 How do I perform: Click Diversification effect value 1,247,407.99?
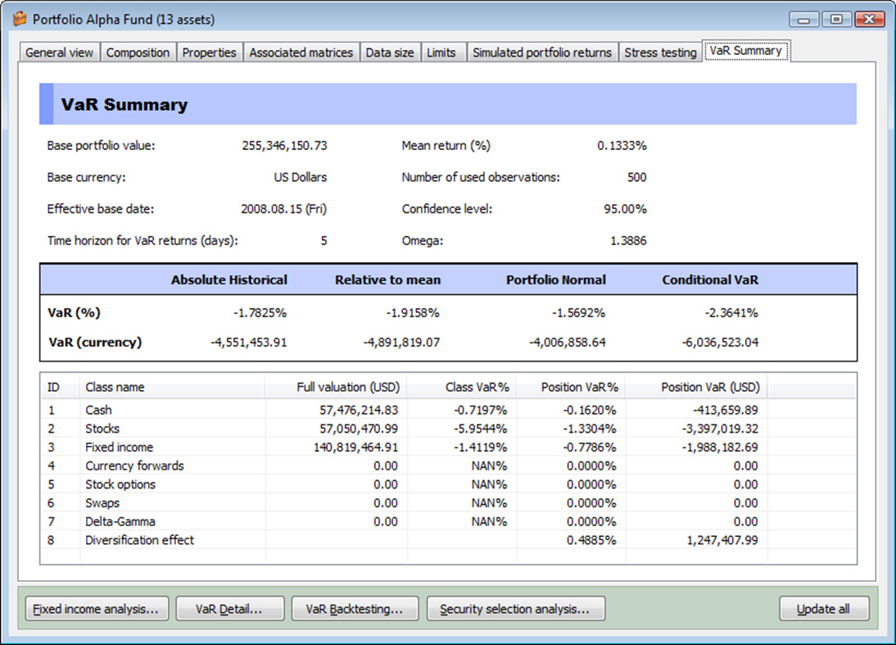(722, 540)
